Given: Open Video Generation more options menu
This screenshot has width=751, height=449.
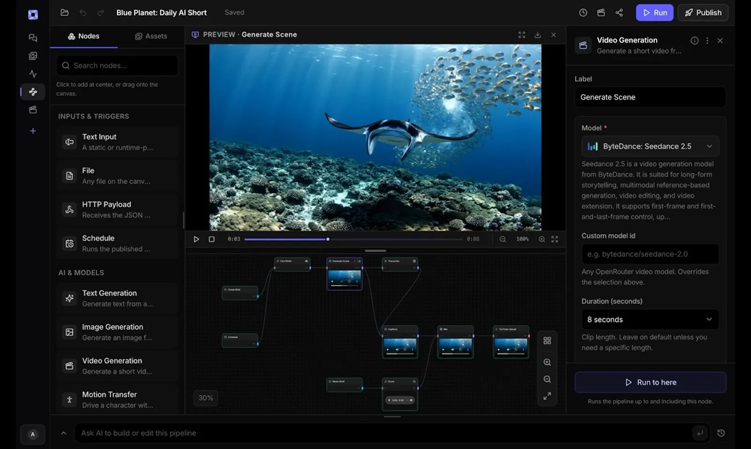Looking at the screenshot, I should pos(707,41).
